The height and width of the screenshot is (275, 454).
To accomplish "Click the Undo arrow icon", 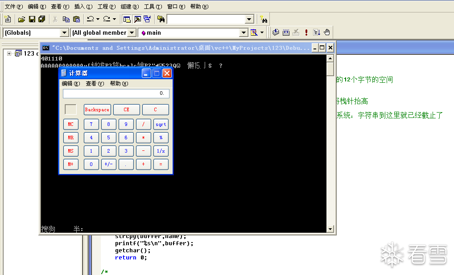I will click(x=91, y=19).
